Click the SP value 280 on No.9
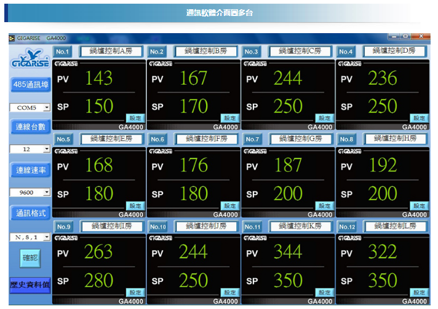The image size is (438, 309). click(99, 280)
